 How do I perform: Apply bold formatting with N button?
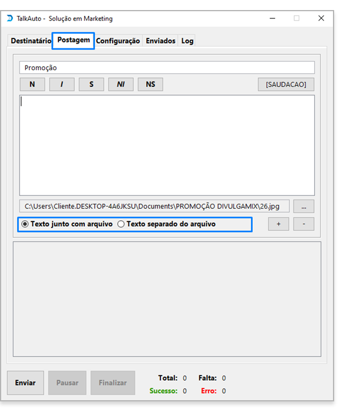[32, 84]
